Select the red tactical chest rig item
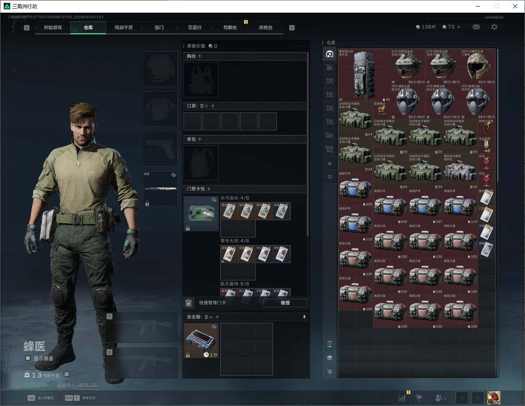 pyautogui.click(x=460, y=171)
